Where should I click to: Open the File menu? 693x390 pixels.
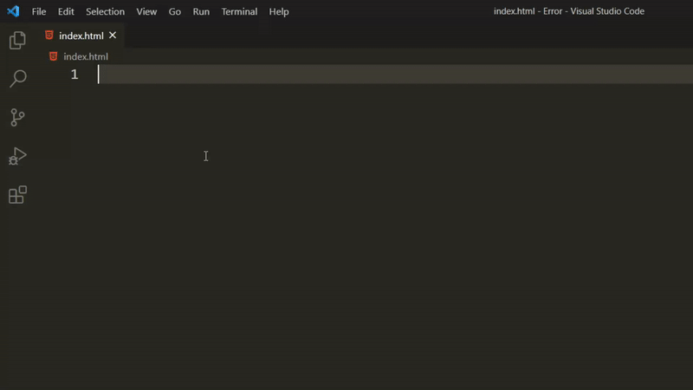[39, 11]
